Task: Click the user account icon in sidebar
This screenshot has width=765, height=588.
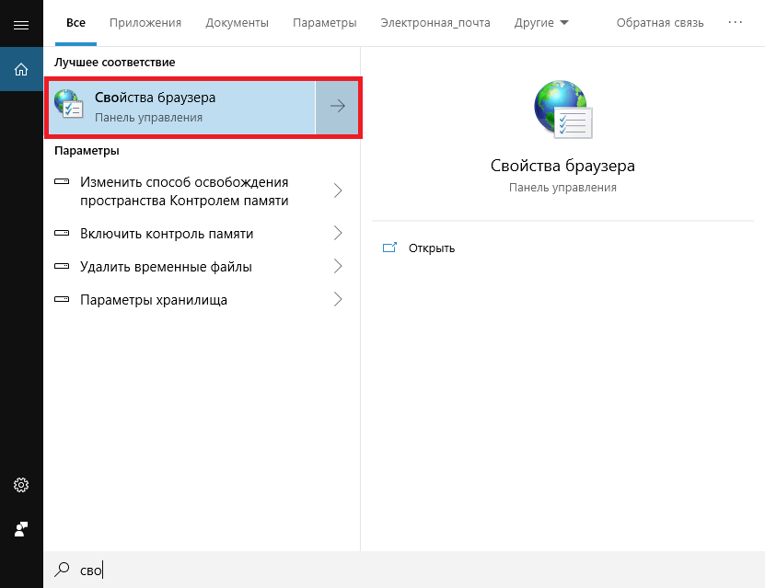Action: point(21,529)
